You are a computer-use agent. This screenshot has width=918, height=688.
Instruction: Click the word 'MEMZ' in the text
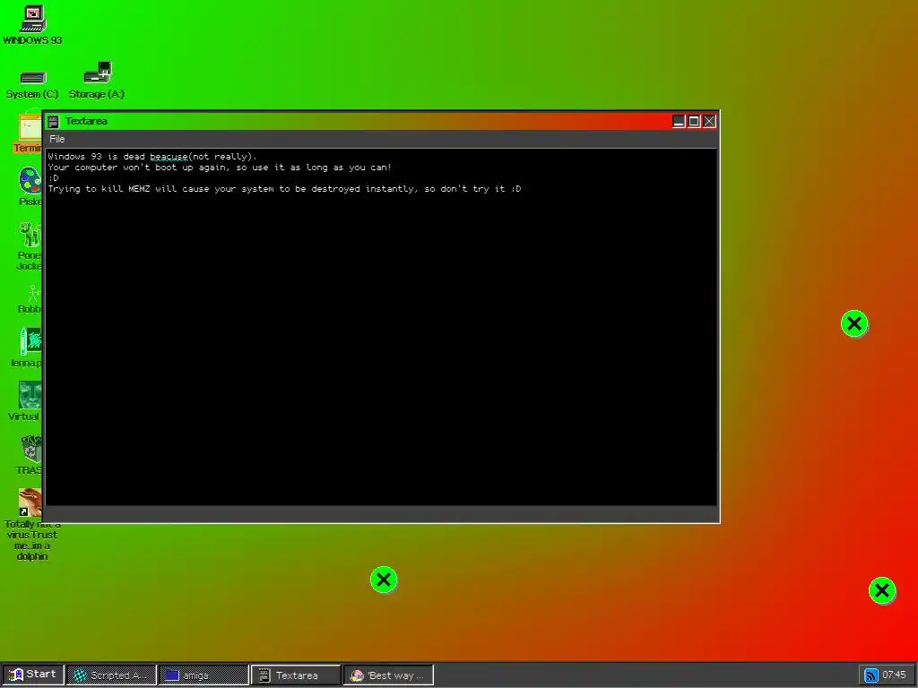coord(139,188)
